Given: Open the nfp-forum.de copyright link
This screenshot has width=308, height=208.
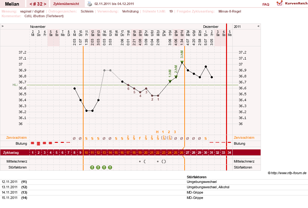Looking at the screenshot, I should 287,173.
